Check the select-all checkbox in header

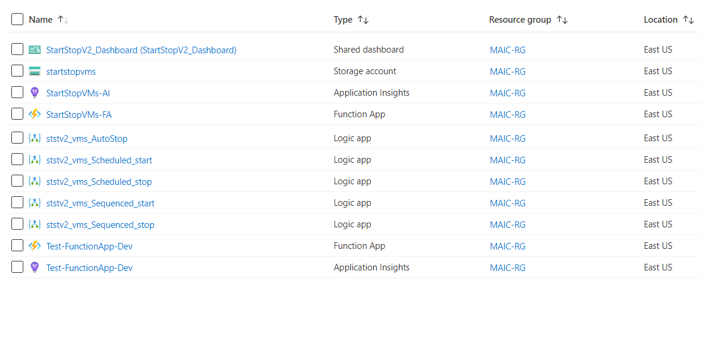pyautogui.click(x=17, y=19)
